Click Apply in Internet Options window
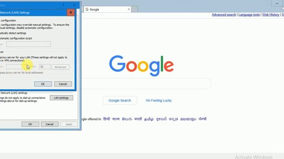 [x=69, y=124]
